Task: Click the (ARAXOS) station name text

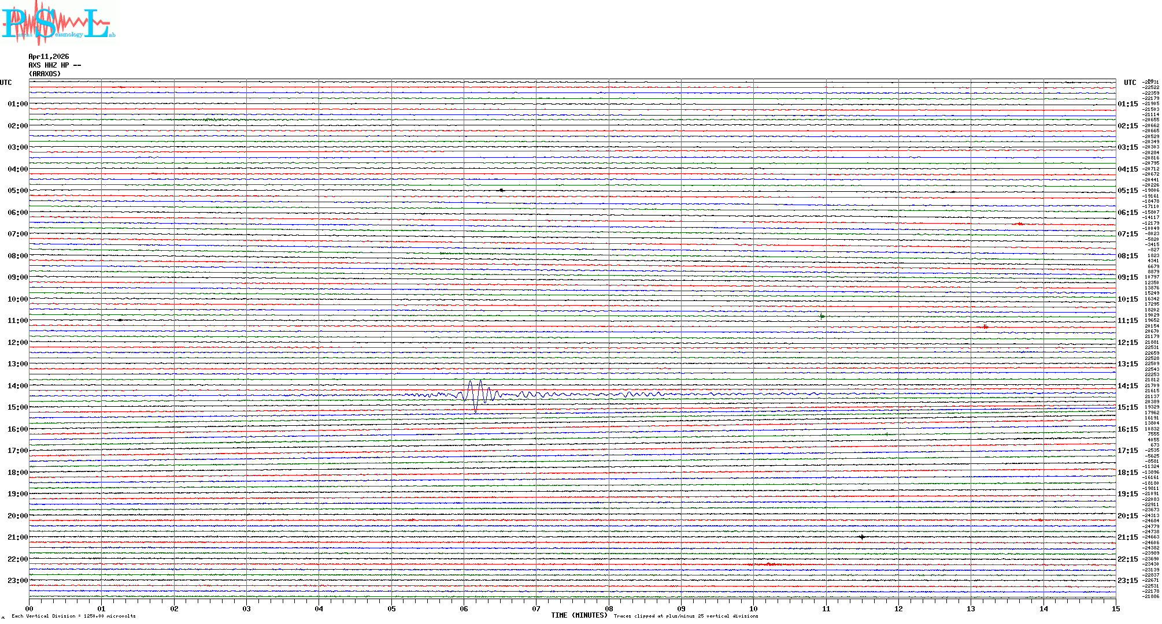Action: 45,74
